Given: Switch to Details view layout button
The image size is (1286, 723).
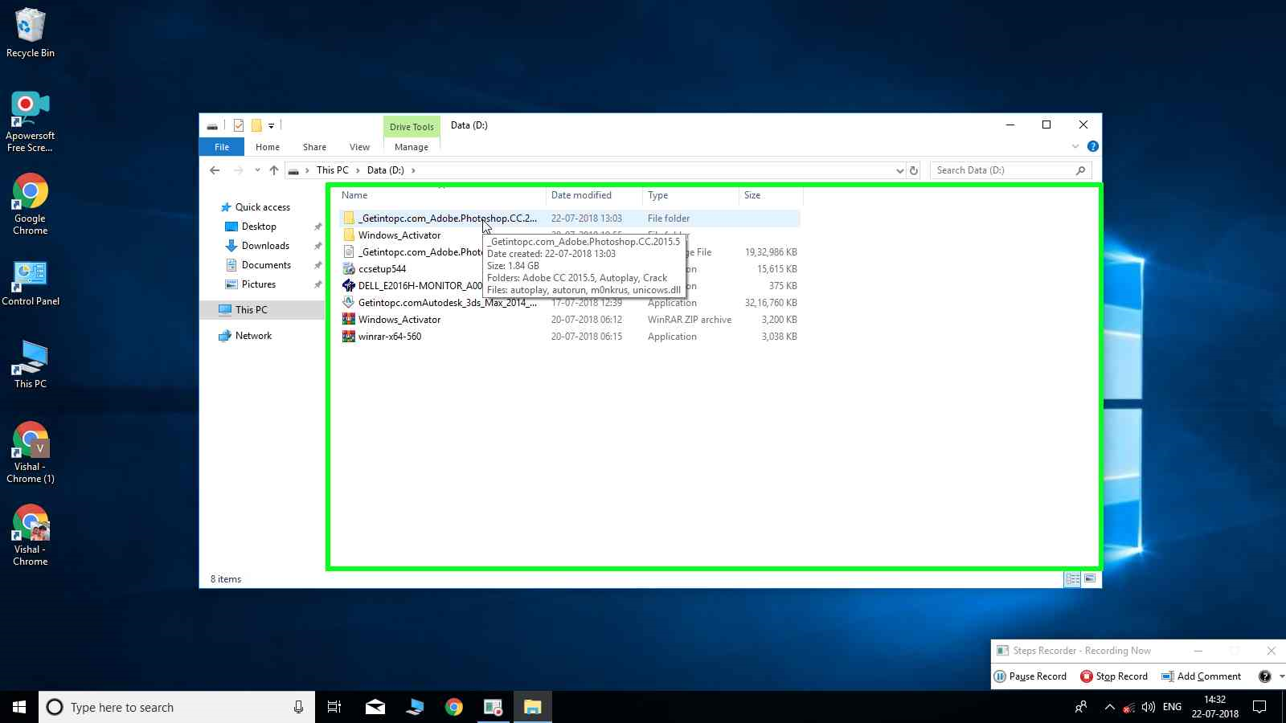Looking at the screenshot, I should pyautogui.click(x=1072, y=579).
